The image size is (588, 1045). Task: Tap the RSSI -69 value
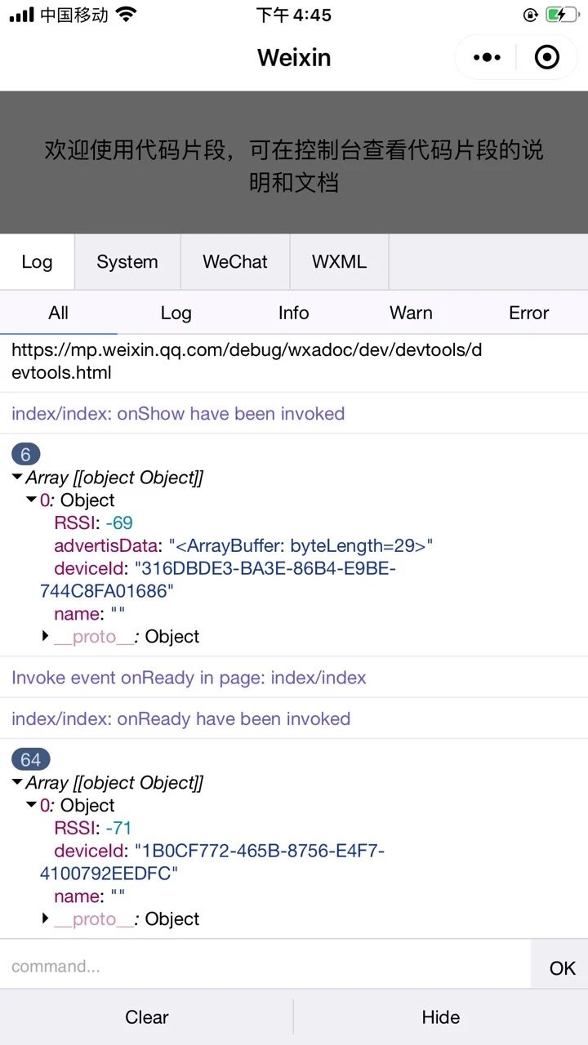119,523
